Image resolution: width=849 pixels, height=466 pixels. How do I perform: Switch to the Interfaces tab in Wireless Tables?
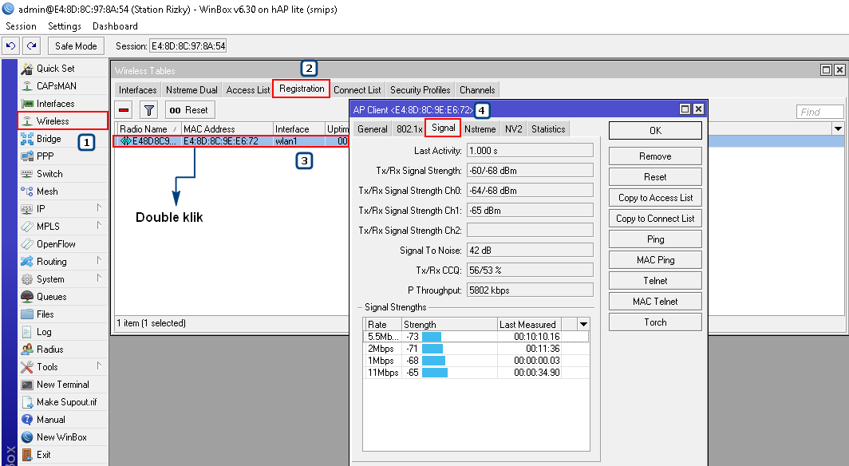tap(137, 90)
